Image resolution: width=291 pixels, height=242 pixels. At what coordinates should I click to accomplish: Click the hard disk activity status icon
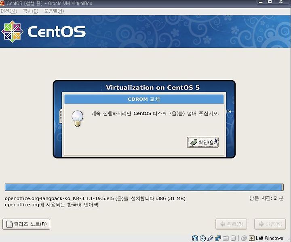(195, 238)
